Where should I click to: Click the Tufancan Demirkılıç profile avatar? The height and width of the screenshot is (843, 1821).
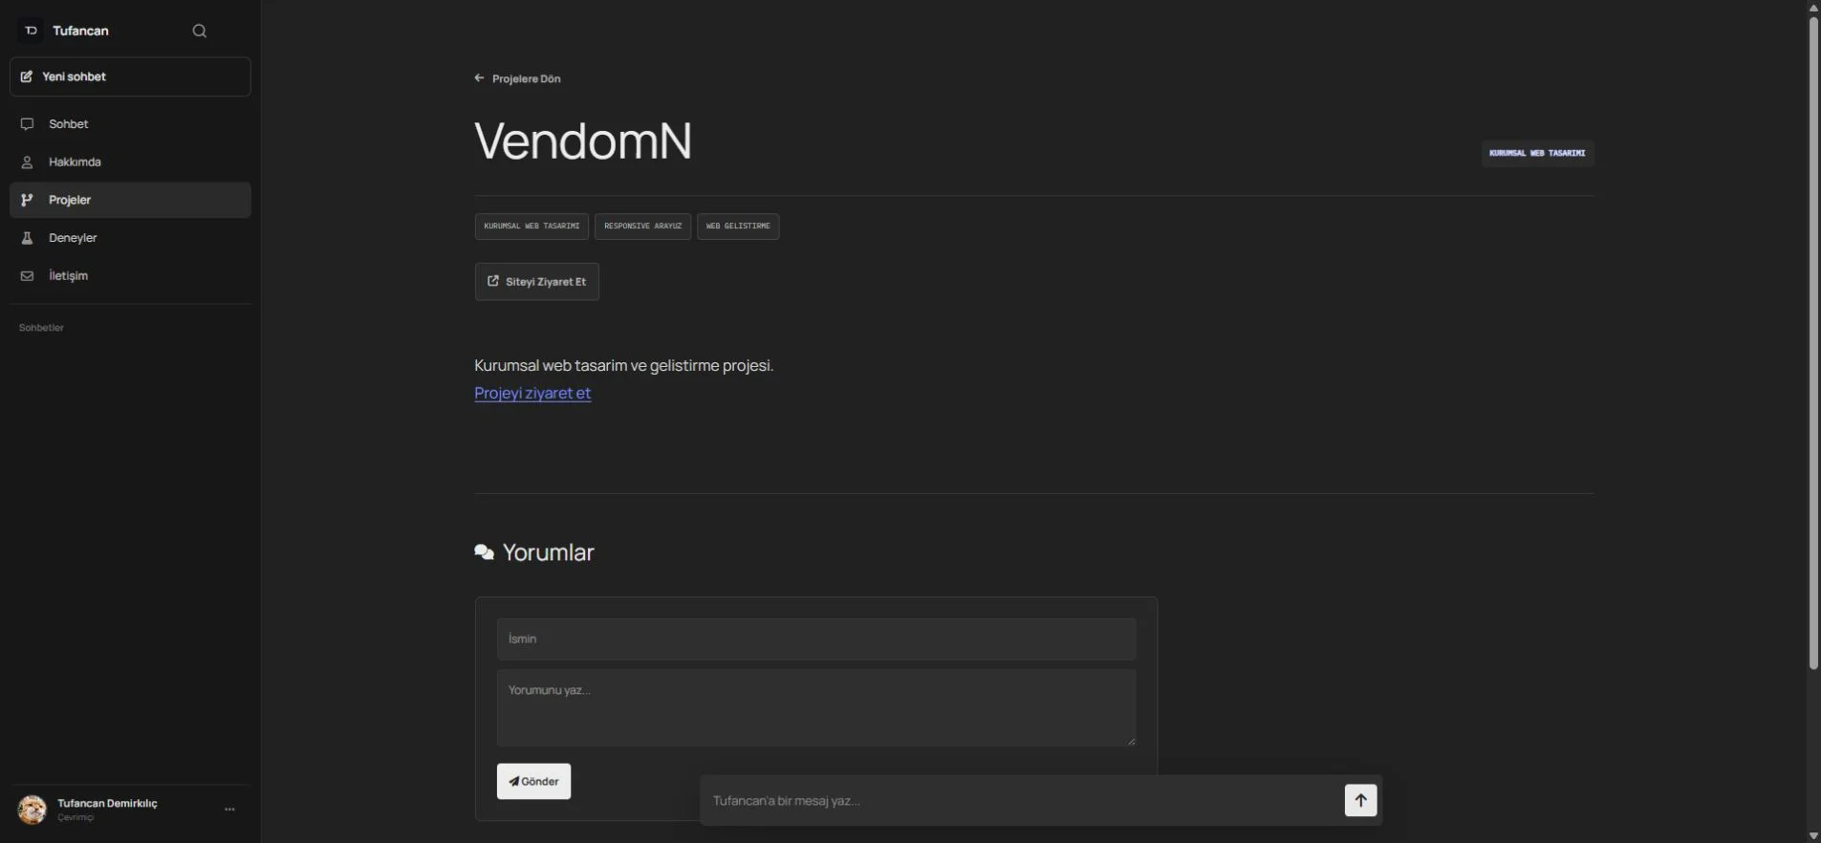click(x=33, y=810)
